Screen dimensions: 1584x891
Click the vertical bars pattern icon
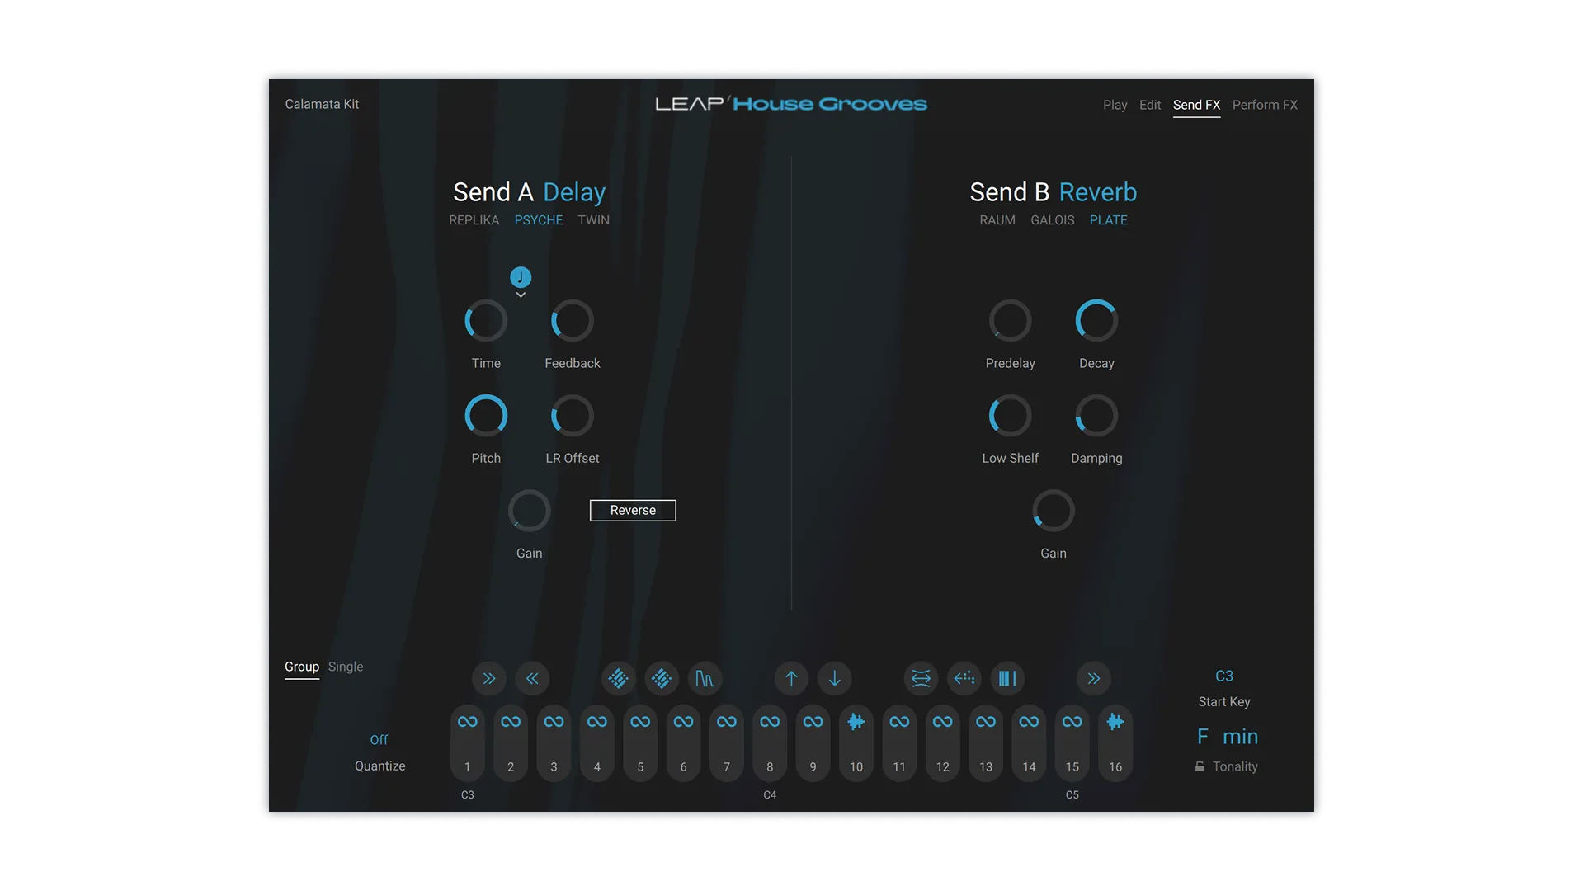1007,678
